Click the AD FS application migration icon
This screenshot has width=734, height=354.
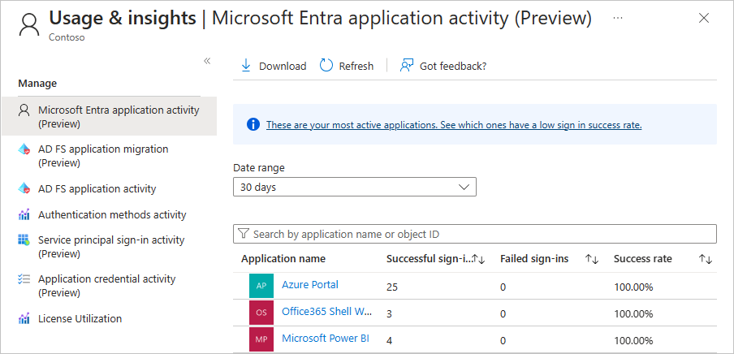point(24,150)
